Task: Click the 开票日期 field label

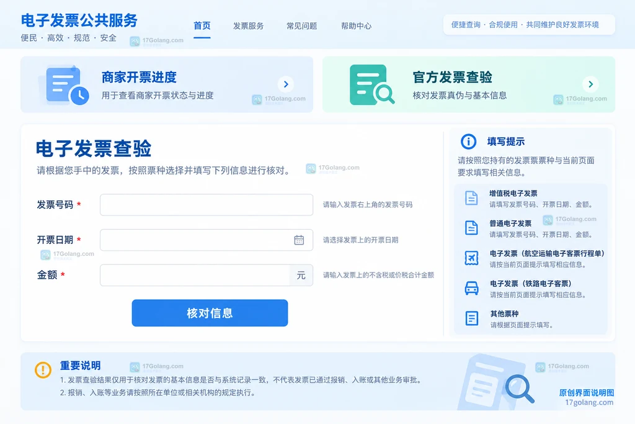Action: click(55, 240)
